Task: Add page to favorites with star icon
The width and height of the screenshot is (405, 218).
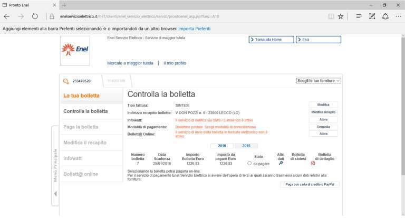Action: pos(341,16)
